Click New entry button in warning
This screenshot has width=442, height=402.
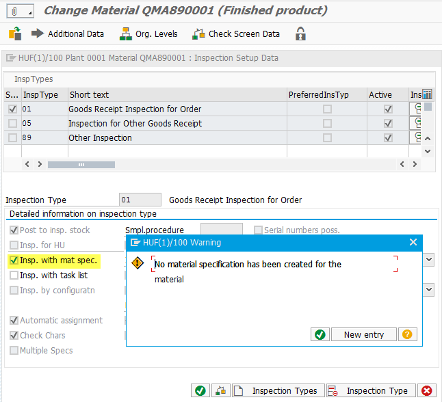pyautogui.click(x=363, y=334)
